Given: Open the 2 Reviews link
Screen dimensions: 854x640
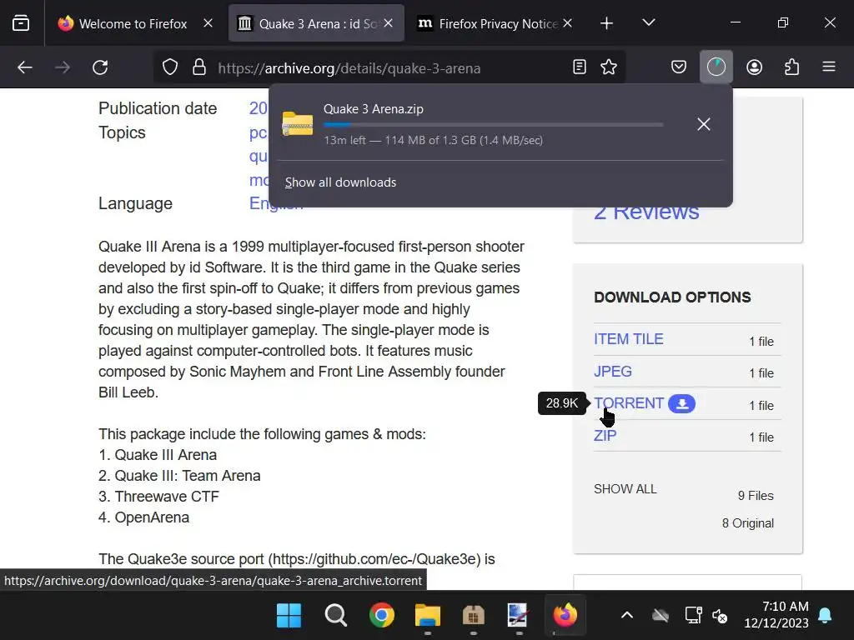Looking at the screenshot, I should [x=646, y=212].
